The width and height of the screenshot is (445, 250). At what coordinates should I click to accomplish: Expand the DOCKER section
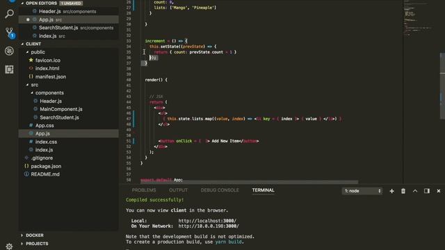click(x=35, y=235)
